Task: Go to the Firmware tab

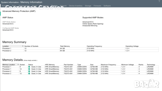Action: [x=97, y=6]
